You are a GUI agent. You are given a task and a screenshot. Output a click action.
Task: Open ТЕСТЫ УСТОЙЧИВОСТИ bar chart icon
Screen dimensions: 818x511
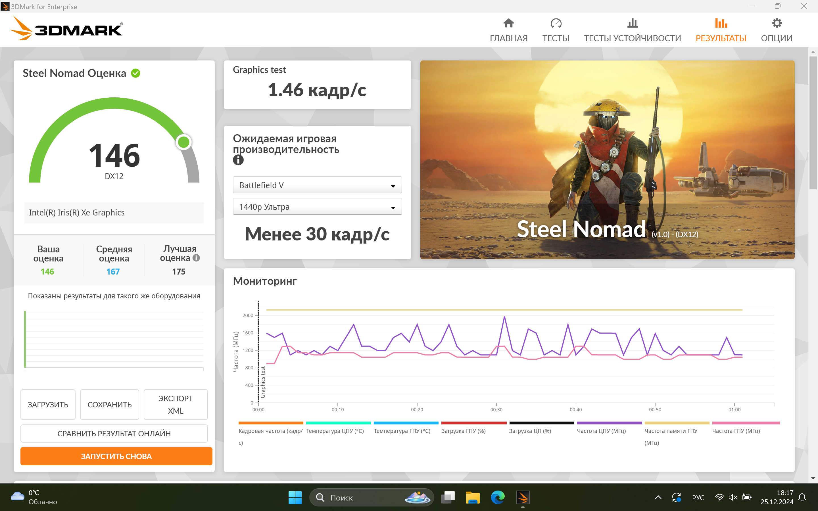(x=632, y=23)
